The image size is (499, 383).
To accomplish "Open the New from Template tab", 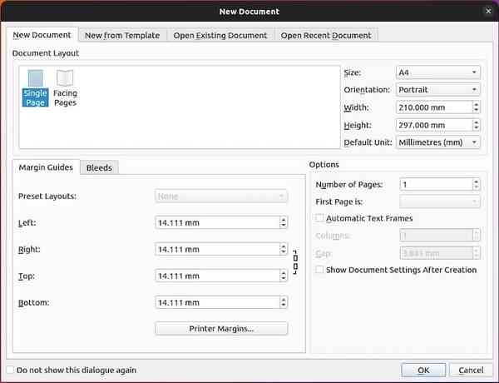I will (x=123, y=35).
